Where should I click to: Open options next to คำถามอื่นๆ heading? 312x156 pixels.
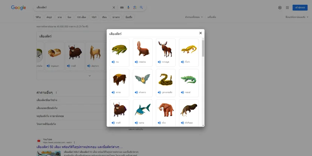(x=56, y=92)
